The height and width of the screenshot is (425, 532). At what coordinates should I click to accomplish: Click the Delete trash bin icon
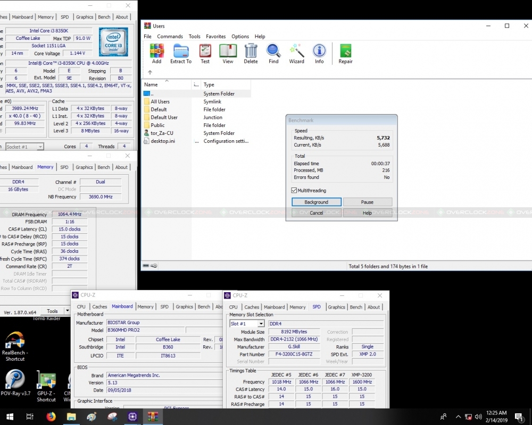pyautogui.click(x=251, y=54)
